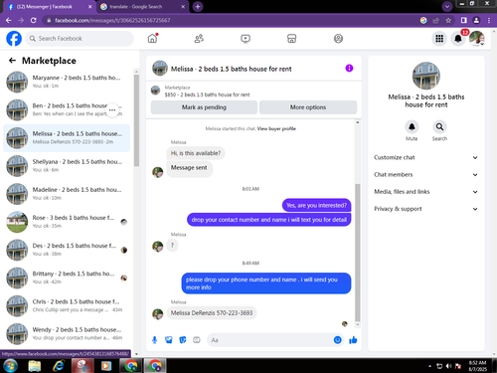Screen dimensions: 497x373
Task: Open Shellyana's conversation in the list
Action: [x=67, y=166]
